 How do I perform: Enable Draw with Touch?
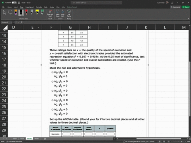click(50, 13)
